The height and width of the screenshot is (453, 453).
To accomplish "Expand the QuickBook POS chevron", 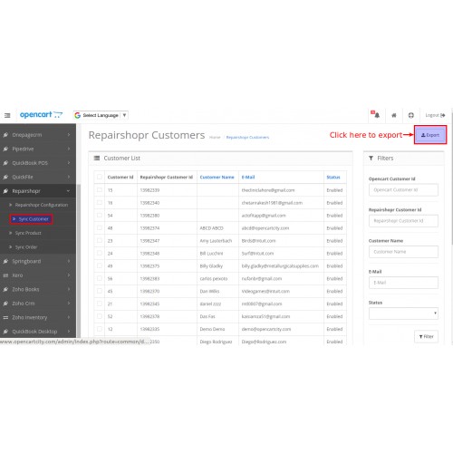I will 69,163.
